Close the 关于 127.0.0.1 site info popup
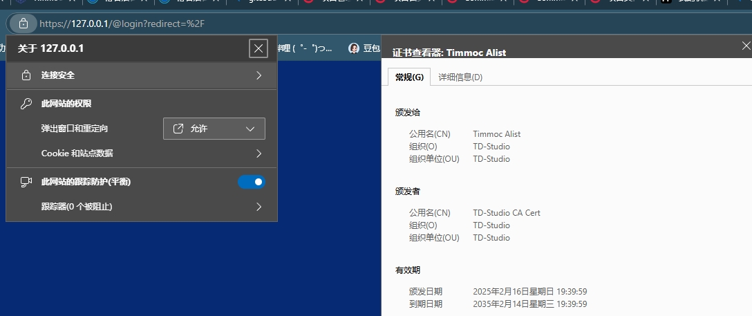 click(x=258, y=48)
